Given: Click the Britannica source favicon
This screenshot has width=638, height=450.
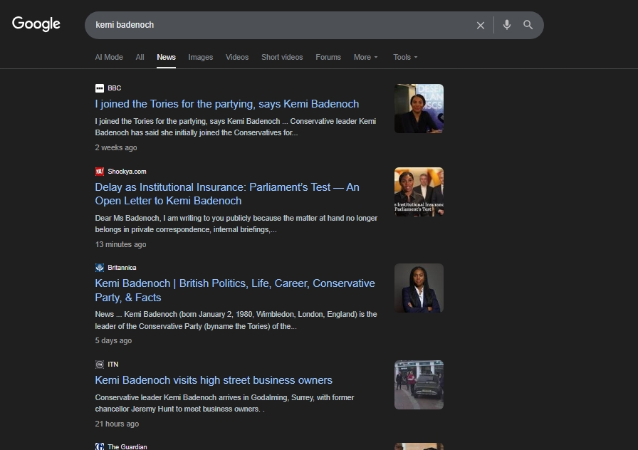Looking at the screenshot, I should tap(100, 268).
